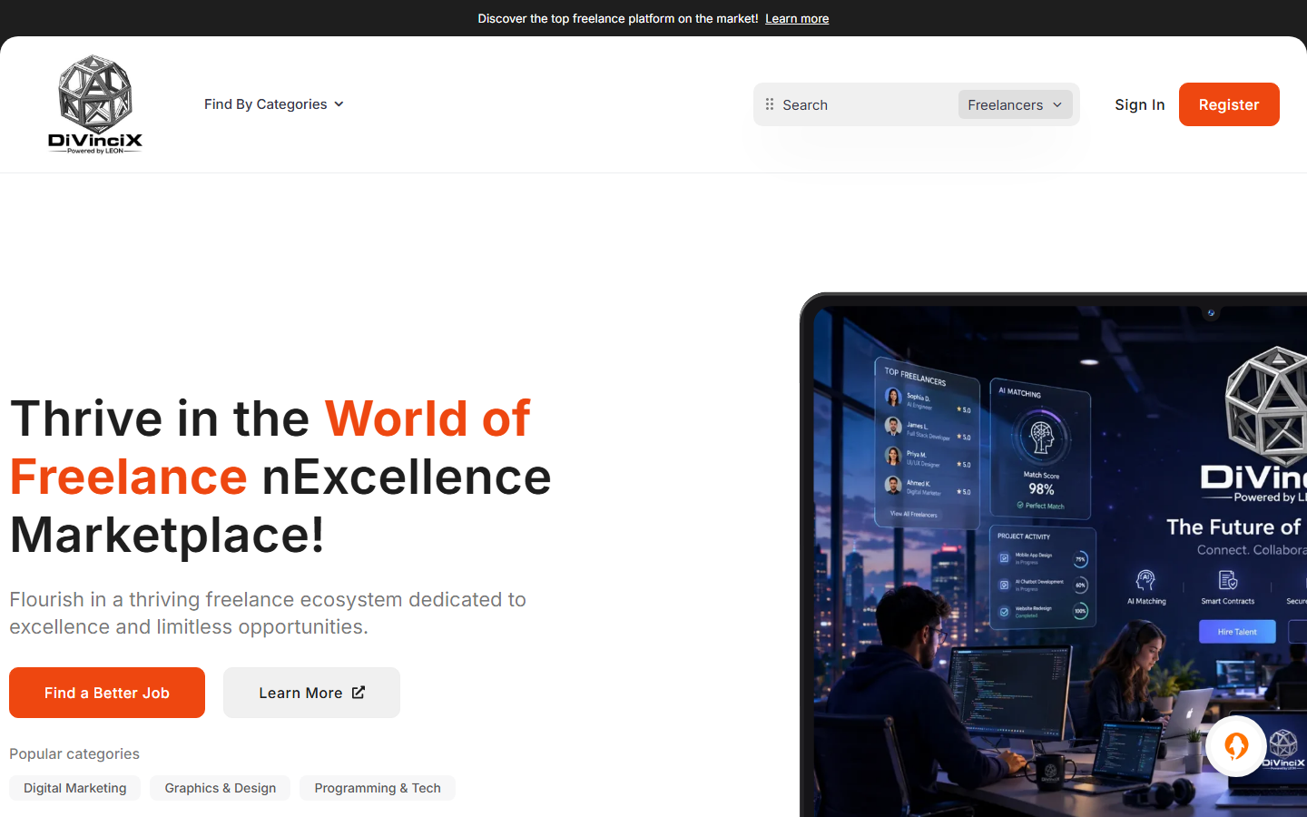This screenshot has height=817, width=1307.
Task: Click the Learn More button in the hero section
Action: click(x=311, y=693)
